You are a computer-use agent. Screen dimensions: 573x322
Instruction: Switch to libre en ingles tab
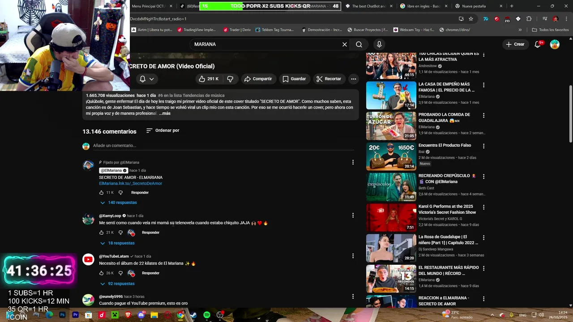click(x=423, y=6)
